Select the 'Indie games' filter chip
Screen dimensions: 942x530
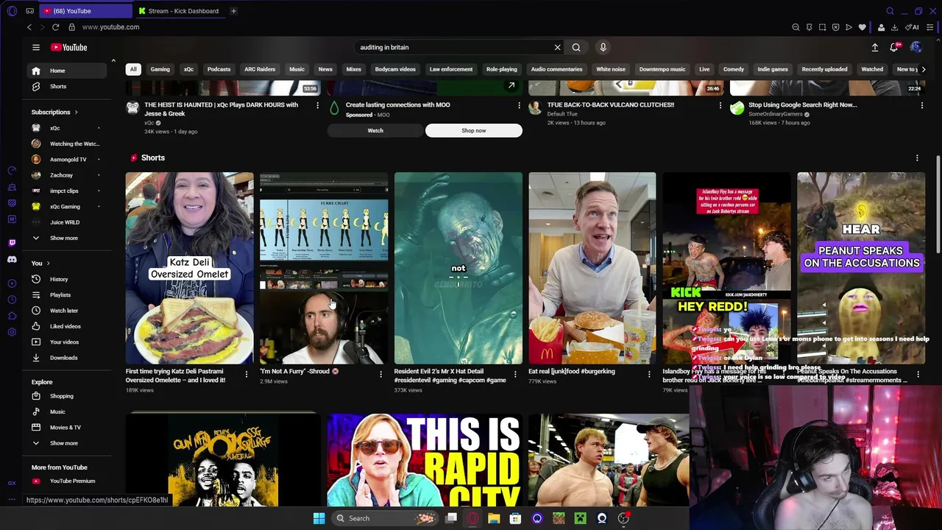773,69
